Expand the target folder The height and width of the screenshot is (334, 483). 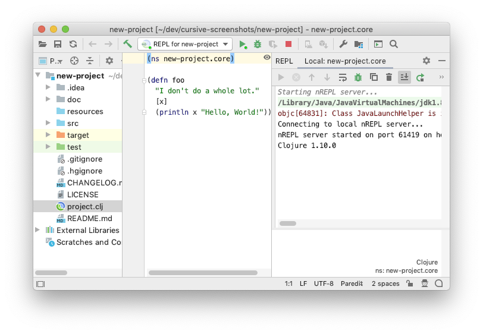(x=48, y=135)
